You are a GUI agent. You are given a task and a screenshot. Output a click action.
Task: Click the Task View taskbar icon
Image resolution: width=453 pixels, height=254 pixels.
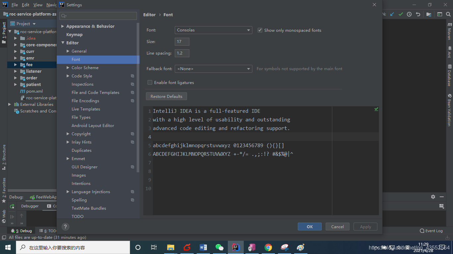(154, 247)
